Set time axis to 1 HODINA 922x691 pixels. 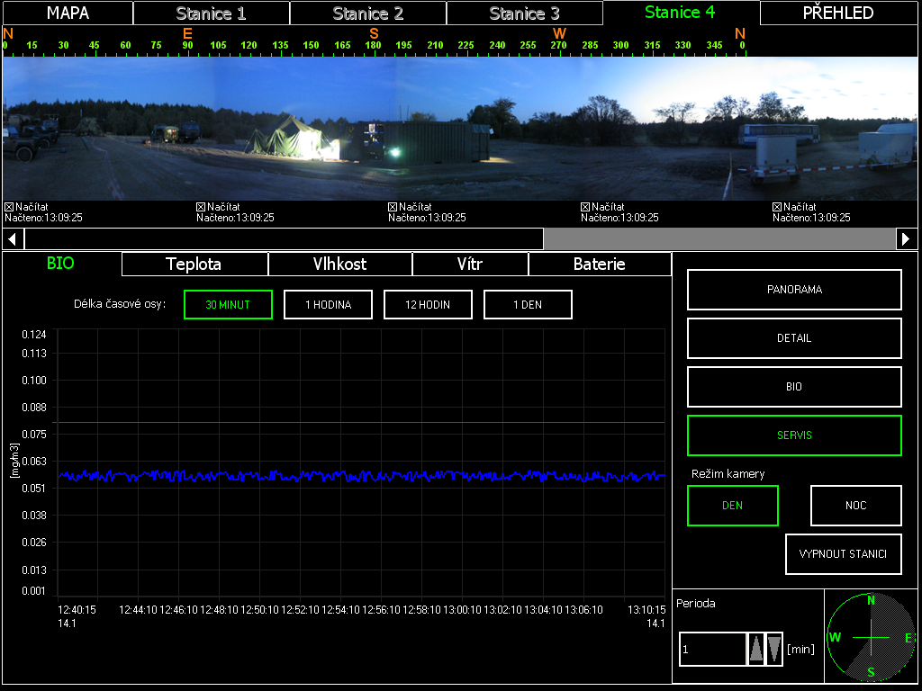(328, 305)
